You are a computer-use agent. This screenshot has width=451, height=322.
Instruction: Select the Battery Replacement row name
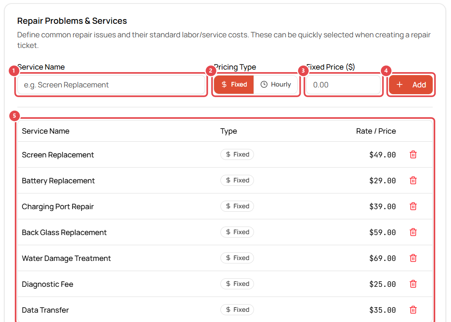(x=58, y=181)
